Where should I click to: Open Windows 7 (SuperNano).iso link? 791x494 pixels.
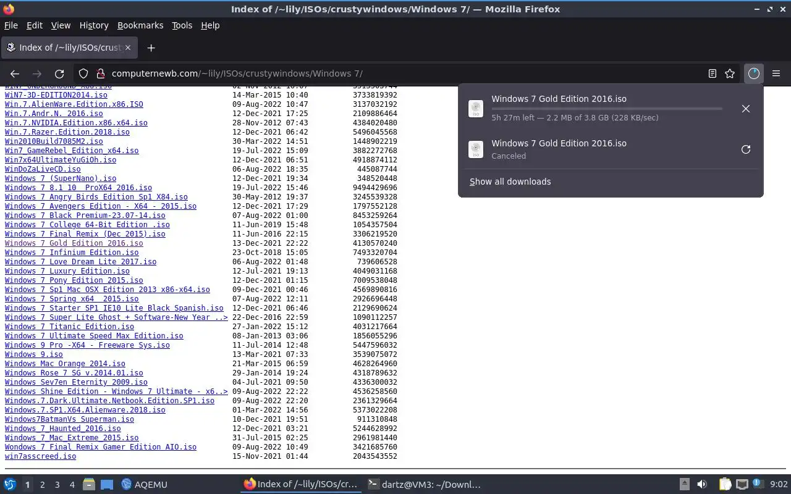tap(61, 178)
